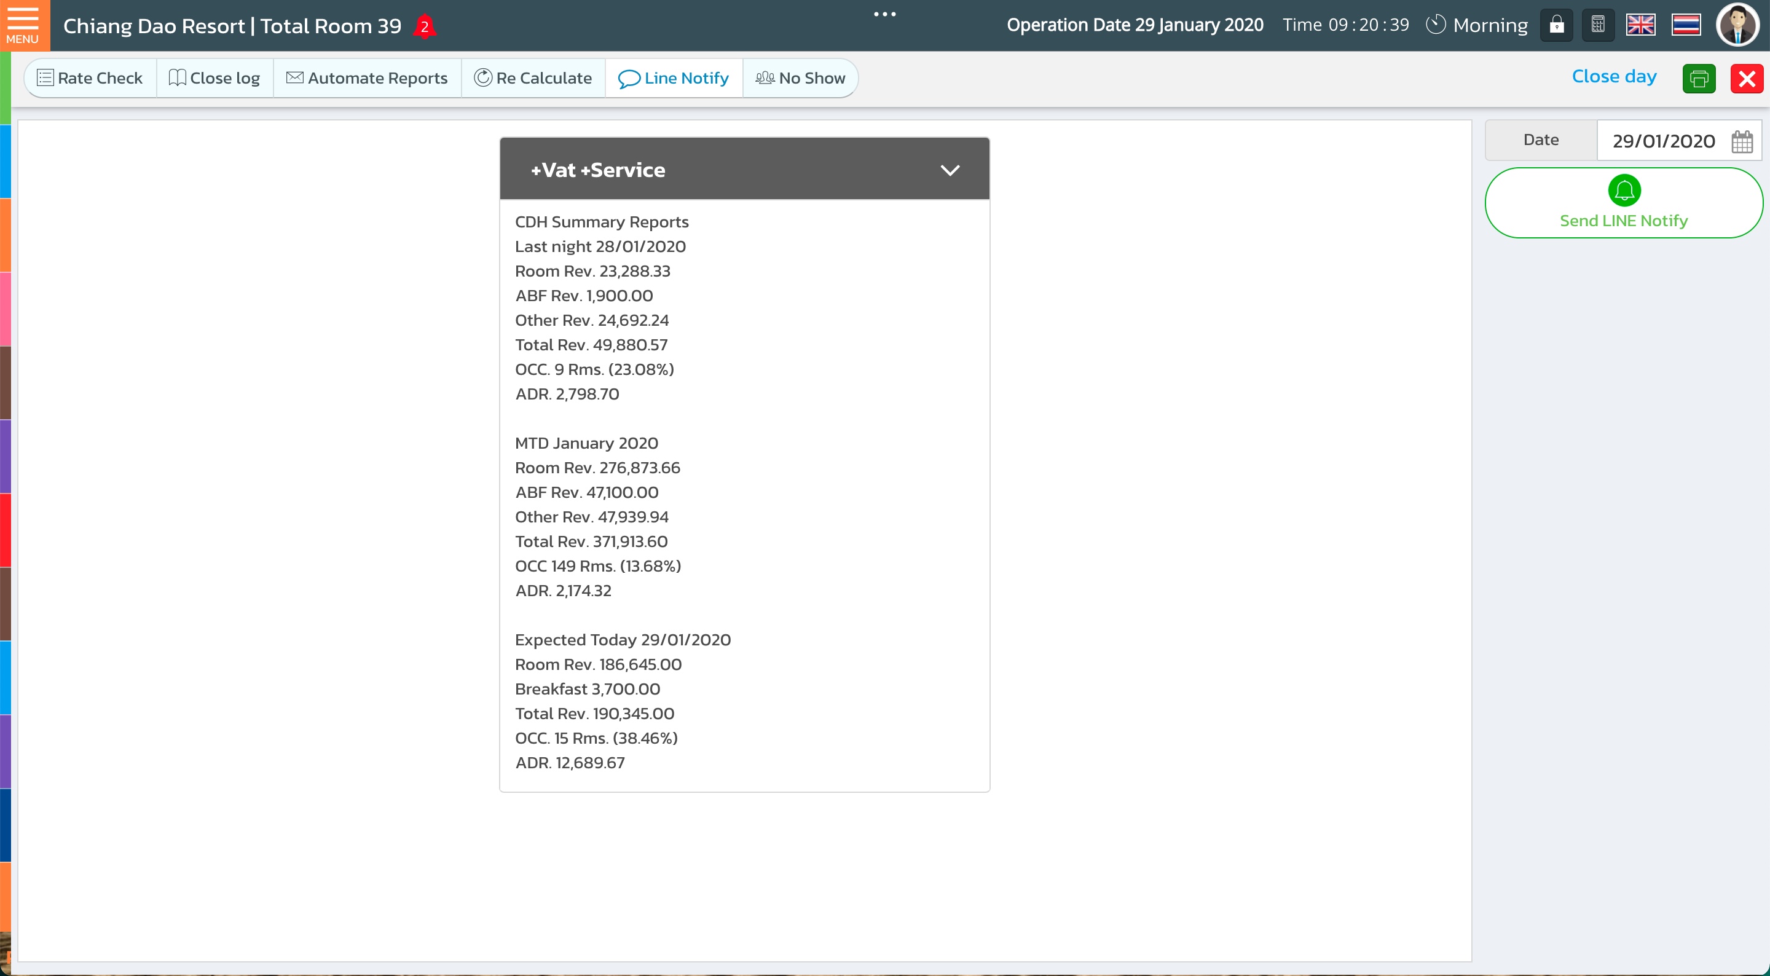Switch language with UK flag icon

pos(1640,25)
